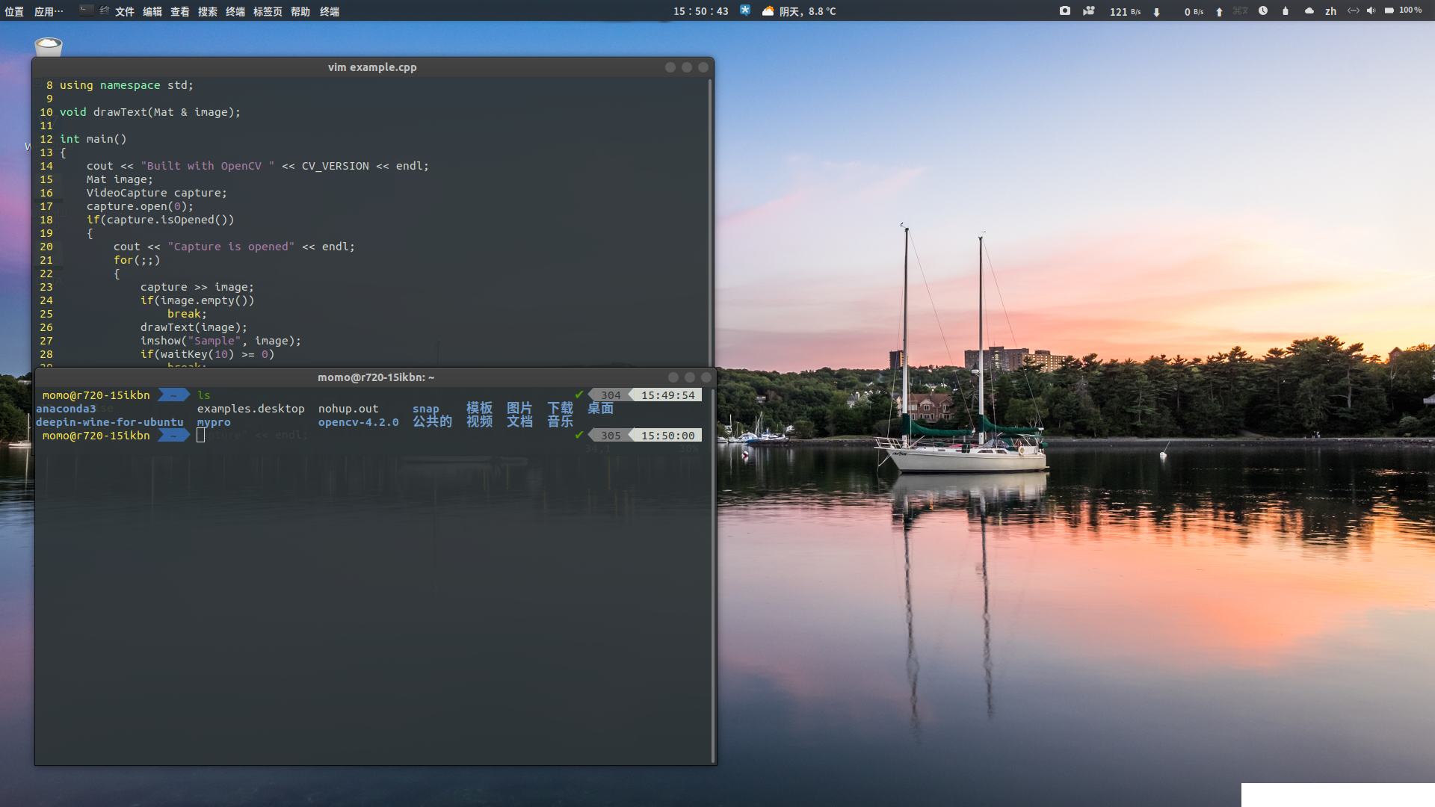Click the cloud icon in system tray

(1309, 10)
